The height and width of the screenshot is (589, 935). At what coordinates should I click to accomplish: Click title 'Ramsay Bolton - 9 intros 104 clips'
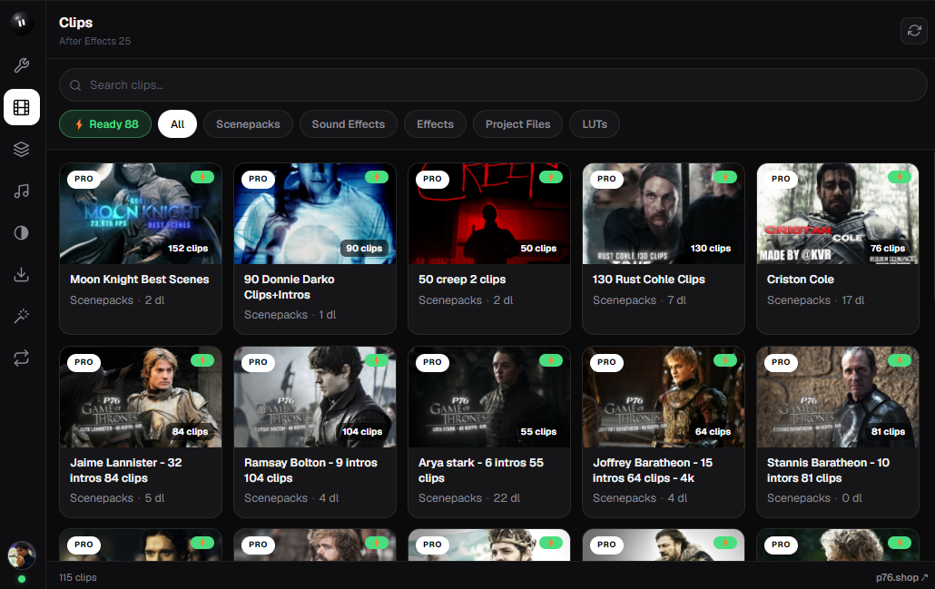[310, 470]
